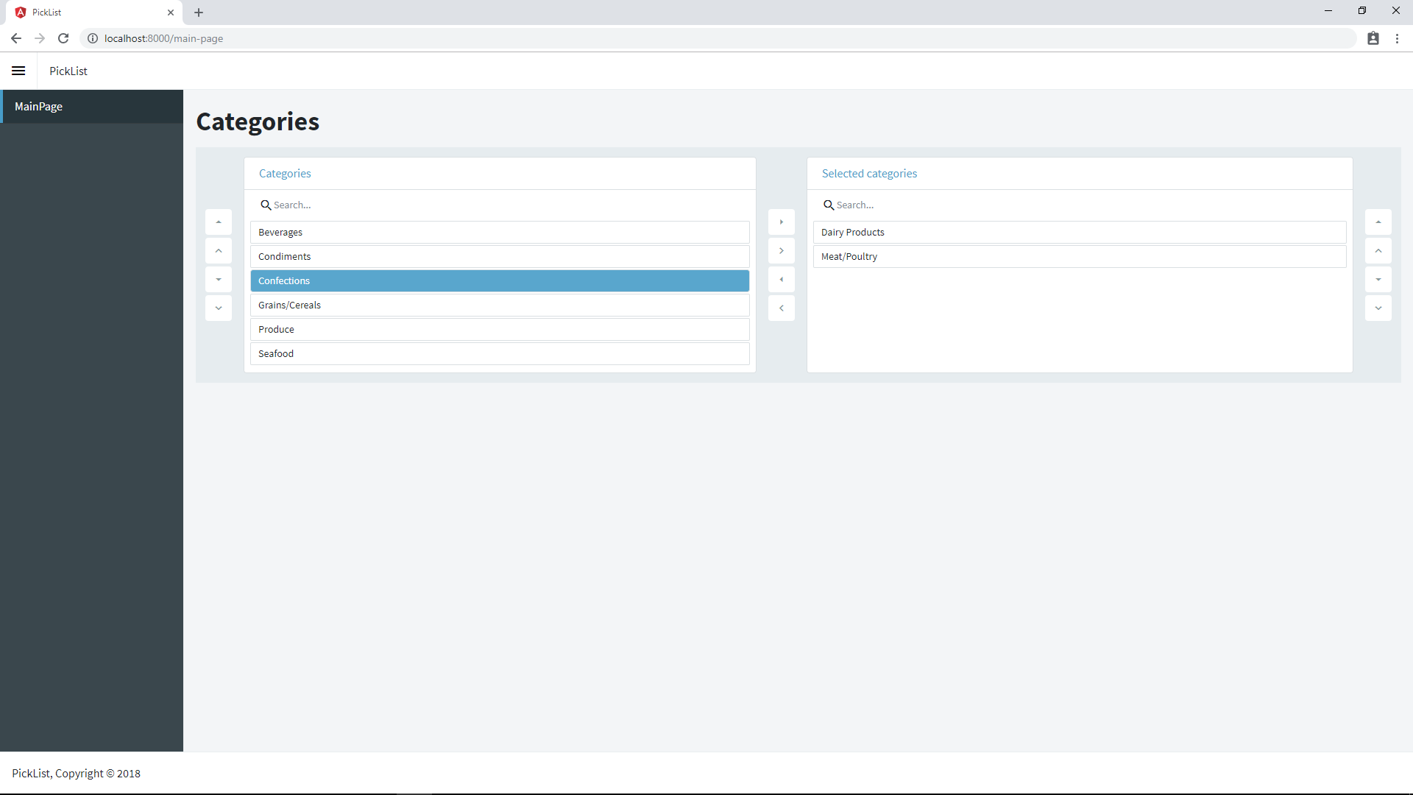The width and height of the screenshot is (1413, 795).
Task: Select Produce in Categories list
Action: pyautogui.click(x=500, y=330)
